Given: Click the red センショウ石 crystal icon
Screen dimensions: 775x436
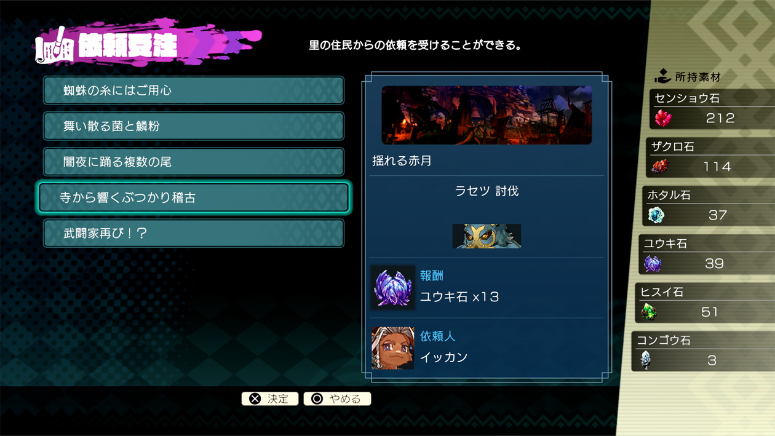Looking at the screenshot, I should [x=663, y=117].
